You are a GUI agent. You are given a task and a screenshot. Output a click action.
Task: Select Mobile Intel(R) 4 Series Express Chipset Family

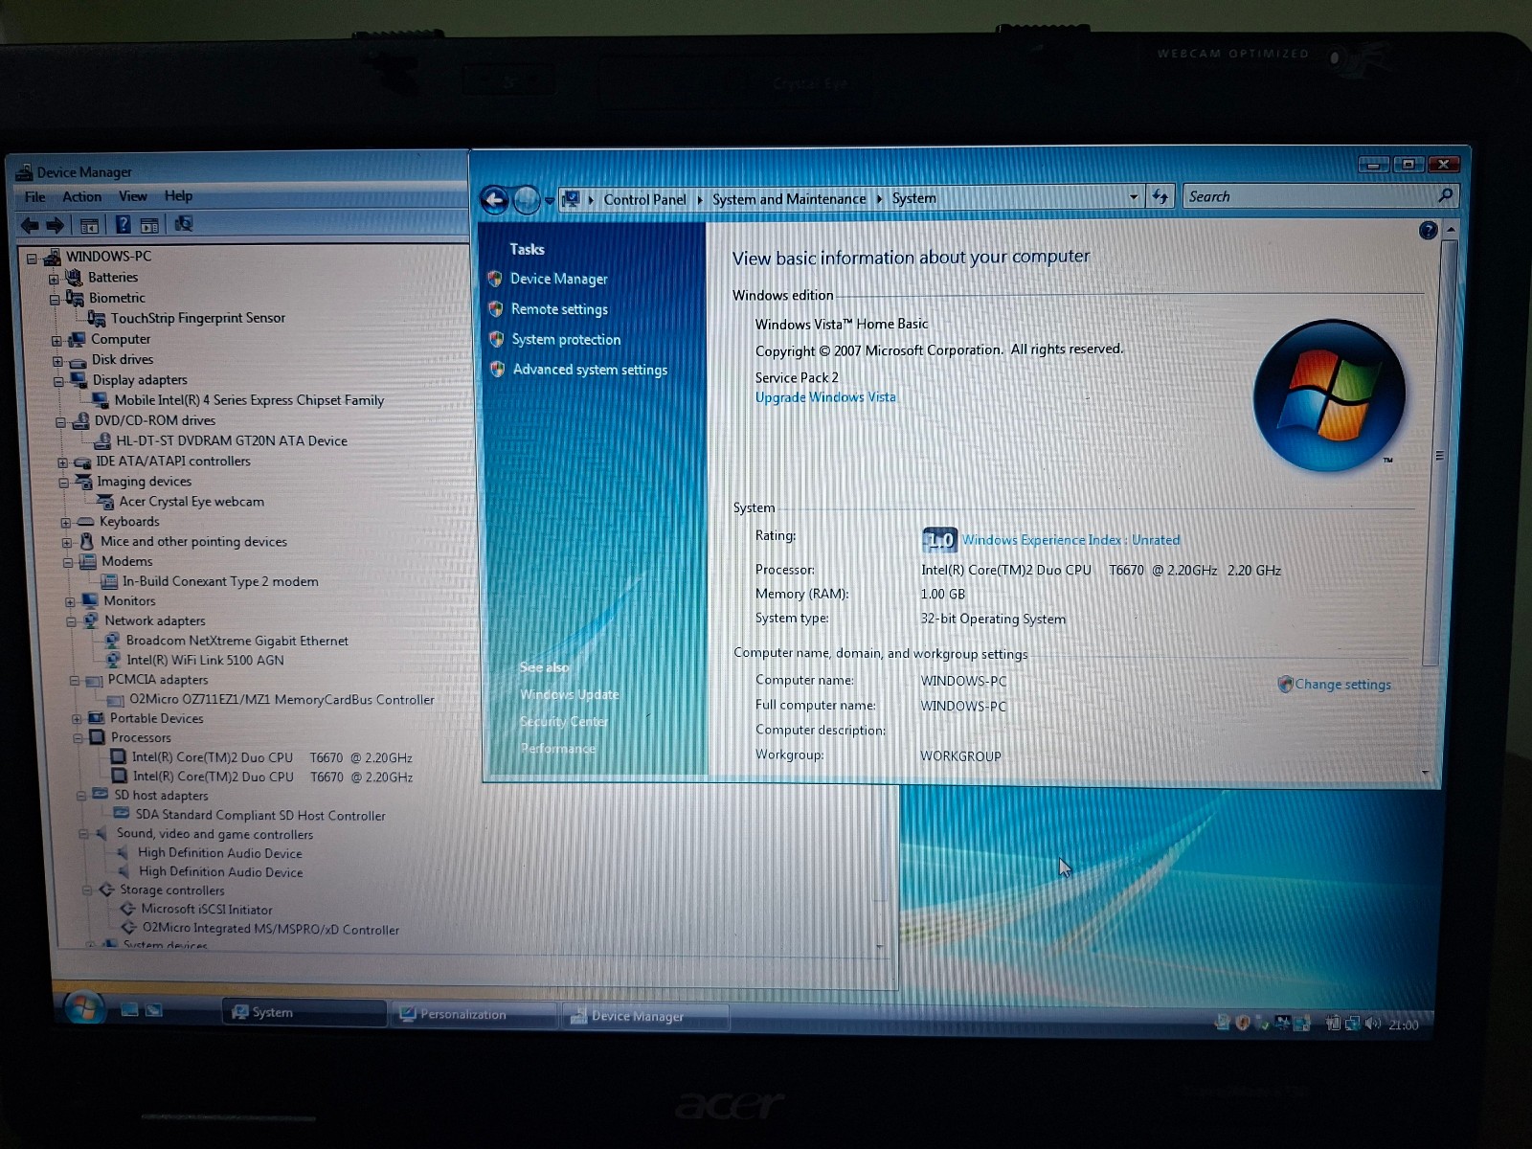249,400
